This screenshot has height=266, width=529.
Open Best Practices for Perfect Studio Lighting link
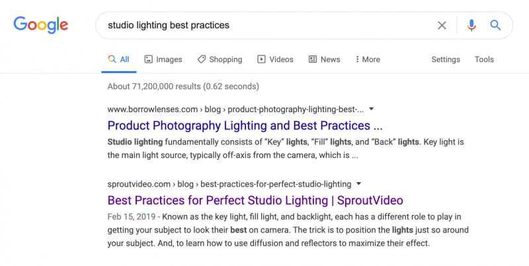pos(255,201)
